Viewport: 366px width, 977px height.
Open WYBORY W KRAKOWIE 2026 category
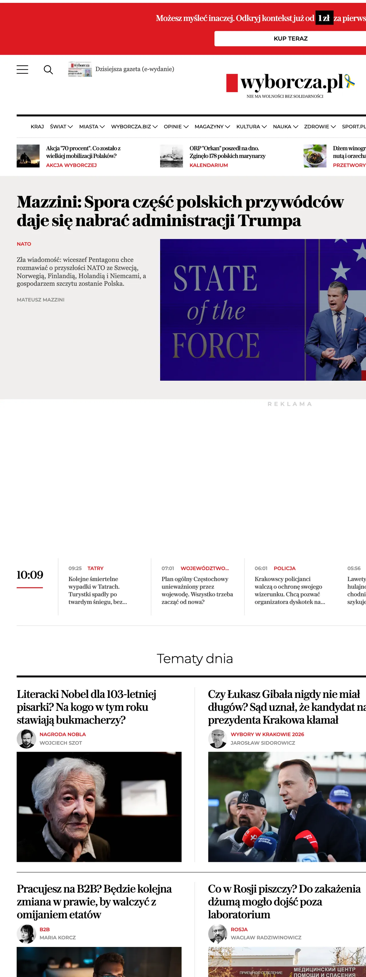pos(267,734)
